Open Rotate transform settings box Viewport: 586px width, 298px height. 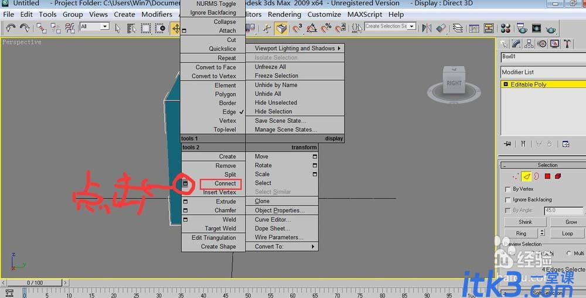click(315, 166)
